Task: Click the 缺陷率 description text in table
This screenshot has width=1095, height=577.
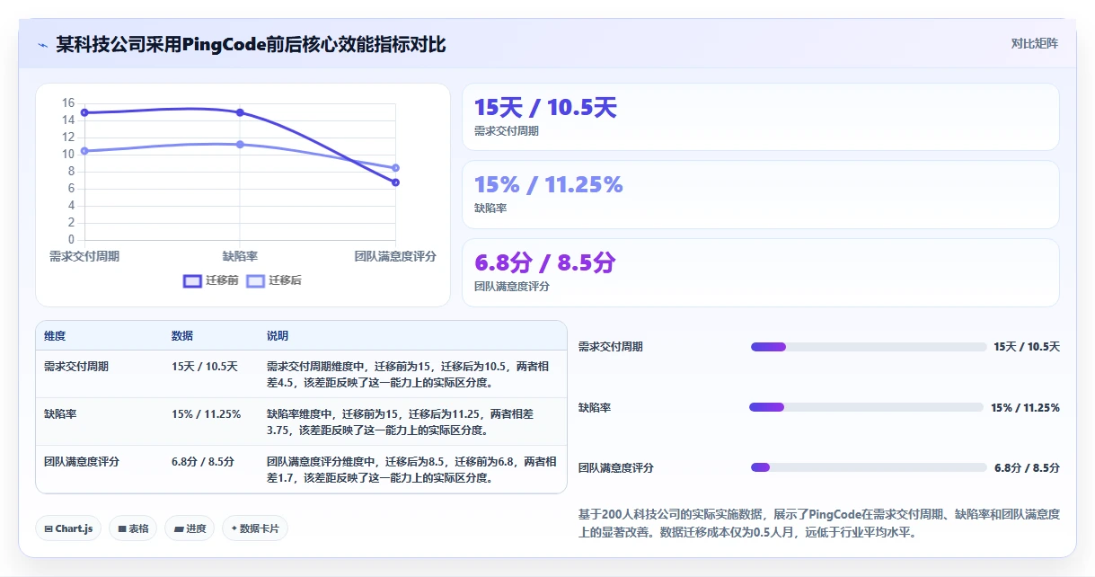Action: click(401, 422)
